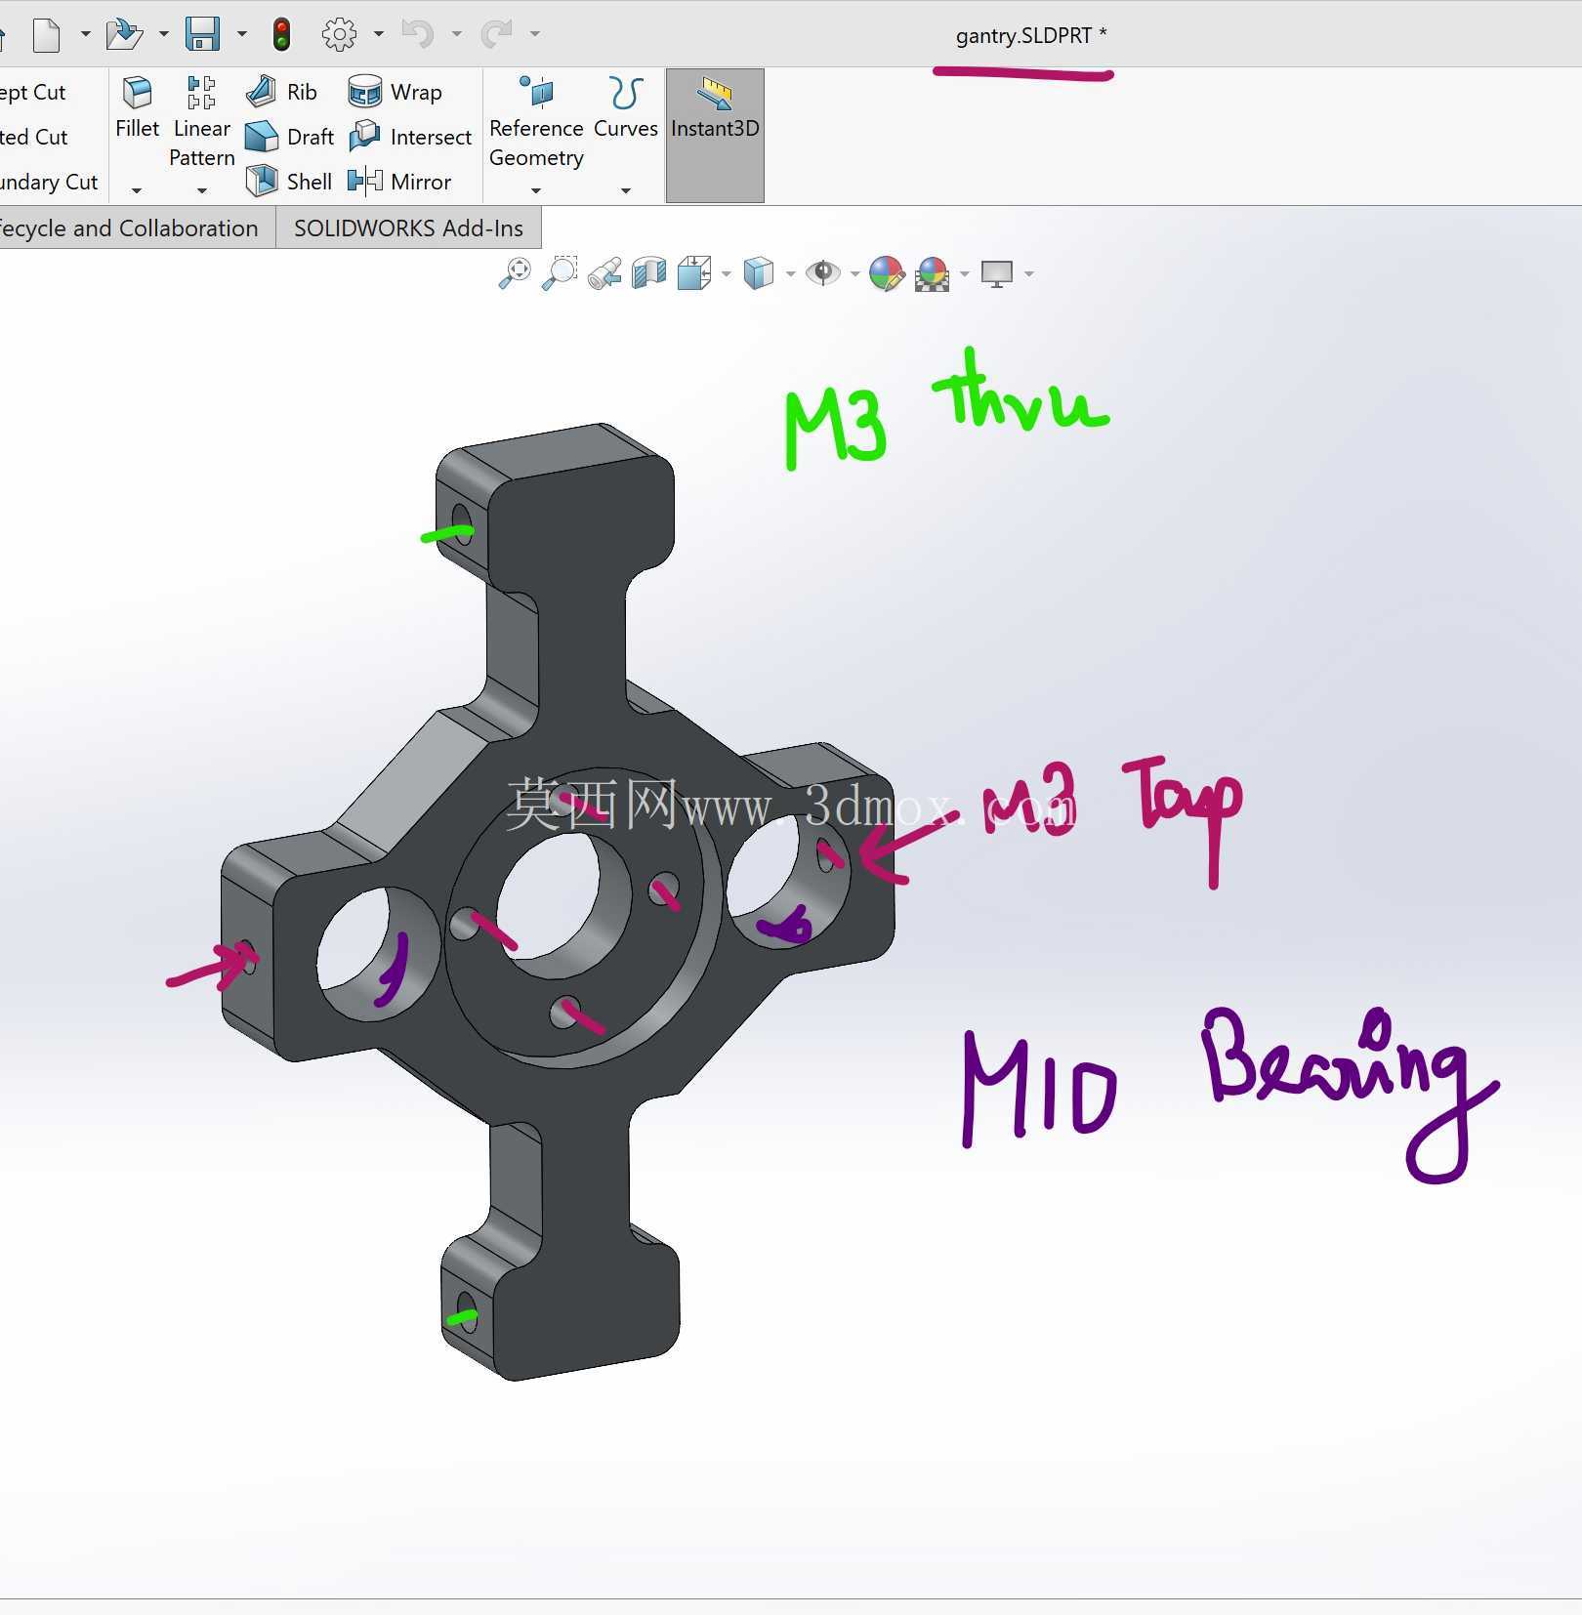The width and height of the screenshot is (1582, 1615).
Task: Click the Save icon
Action: [202, 34]
